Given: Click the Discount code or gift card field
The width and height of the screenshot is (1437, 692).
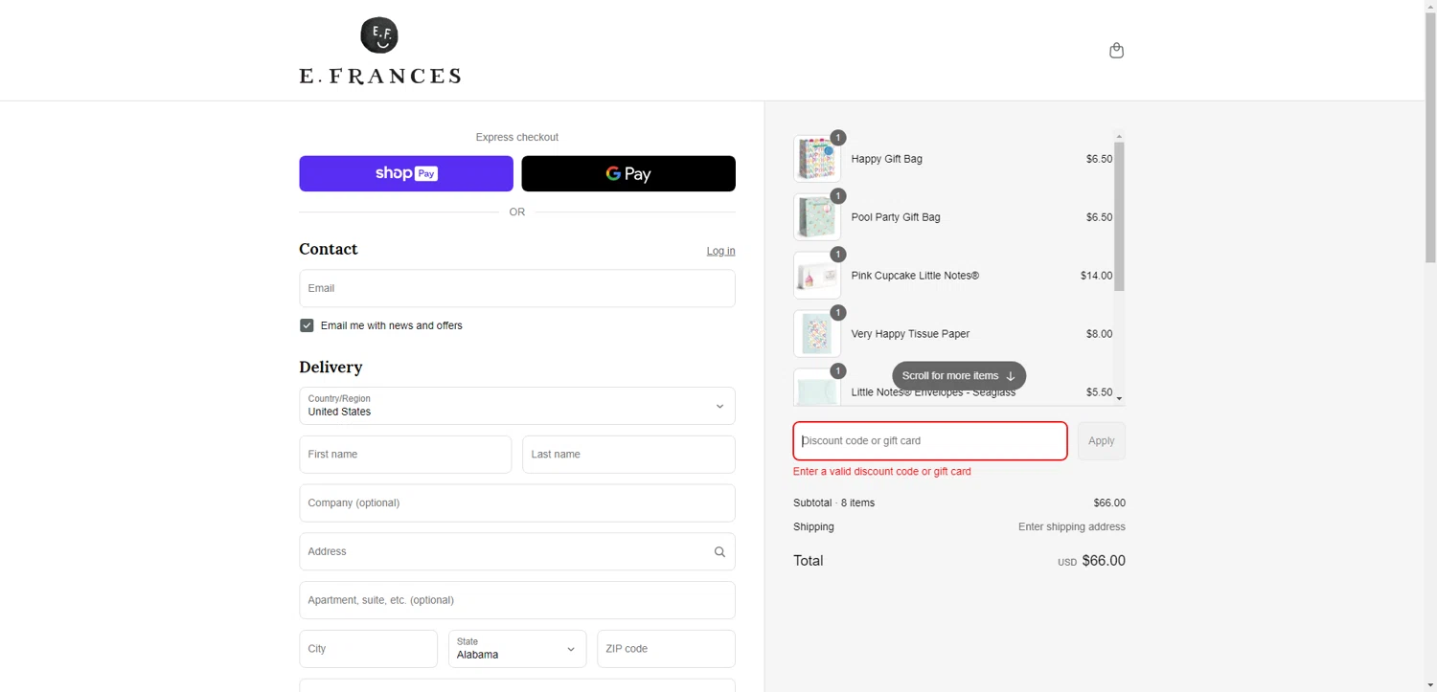Looking at the screenshot, I should (x=930, y=441).
